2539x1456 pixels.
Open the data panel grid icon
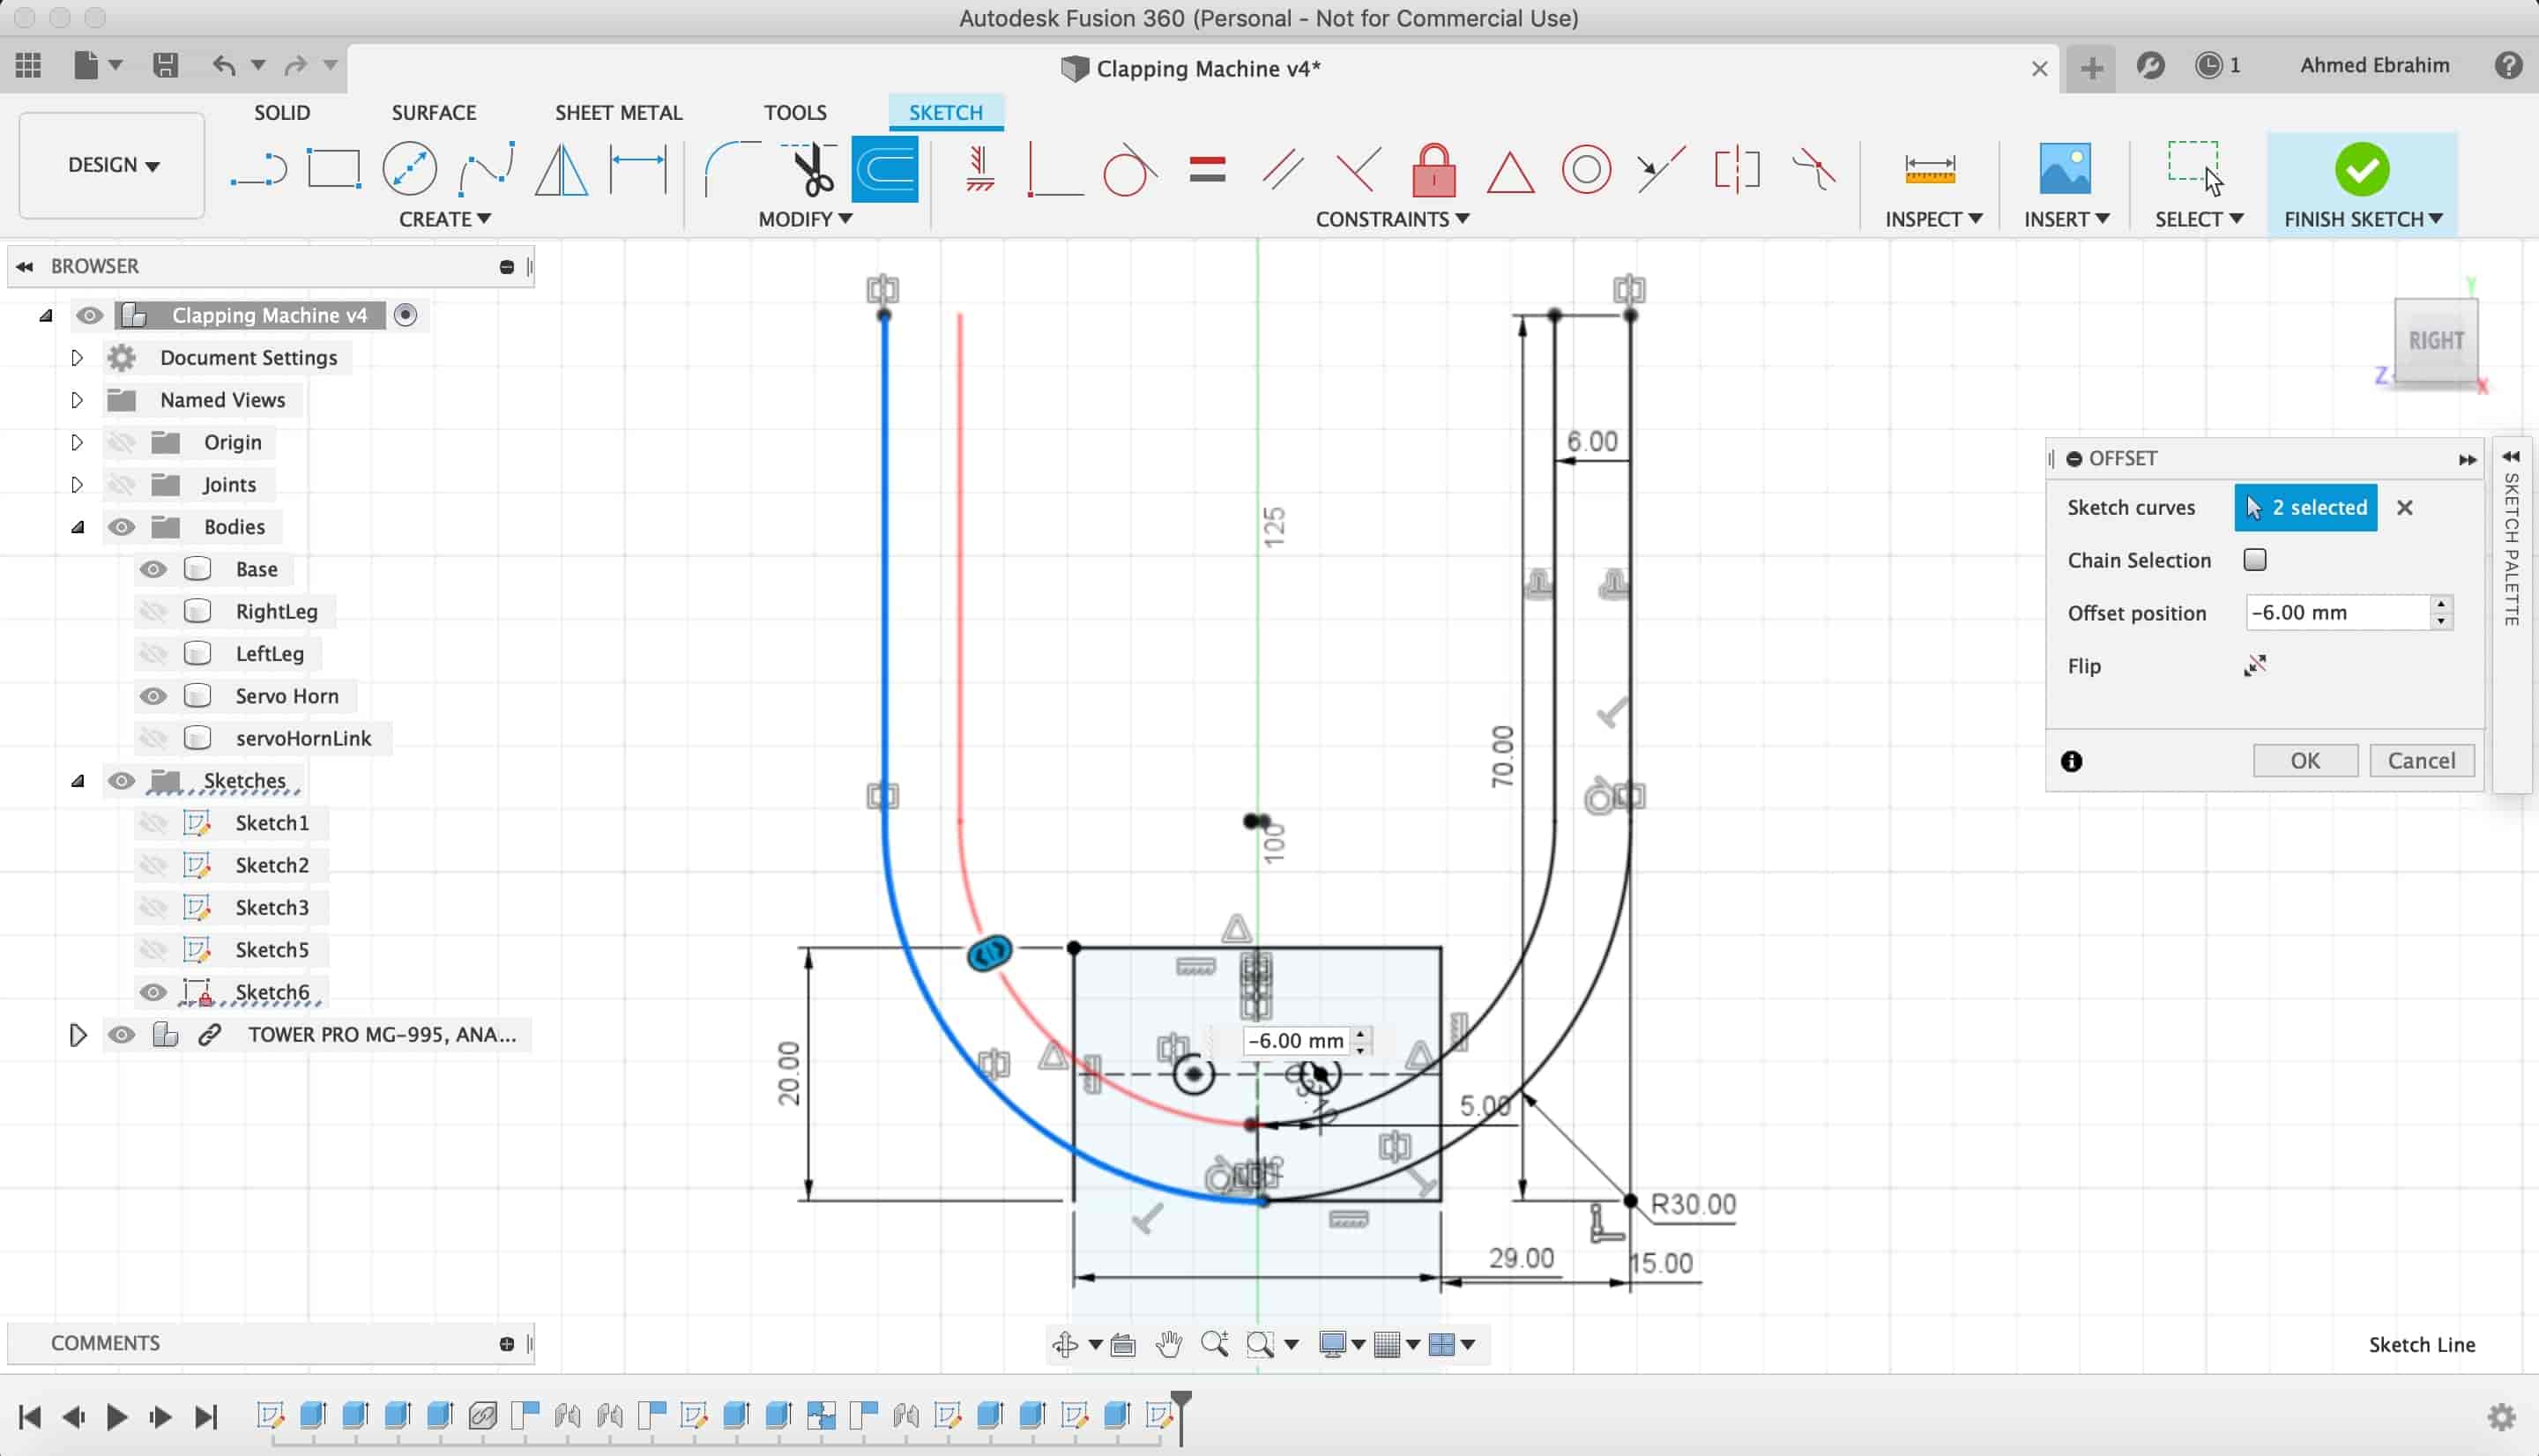(28, 65)
